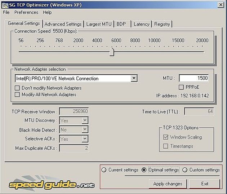Open the File menu
Image resolution: width=227 pixels, height=194 pixels.
(6, 12)
